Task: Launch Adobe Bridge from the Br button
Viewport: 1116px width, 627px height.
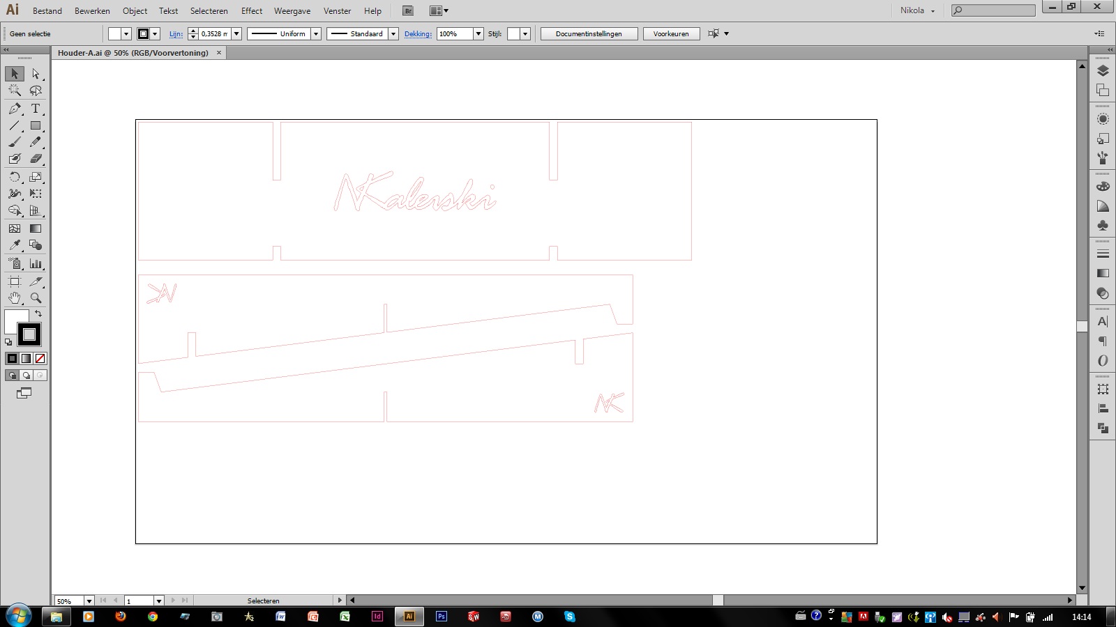Action: [x=408, y=11]
